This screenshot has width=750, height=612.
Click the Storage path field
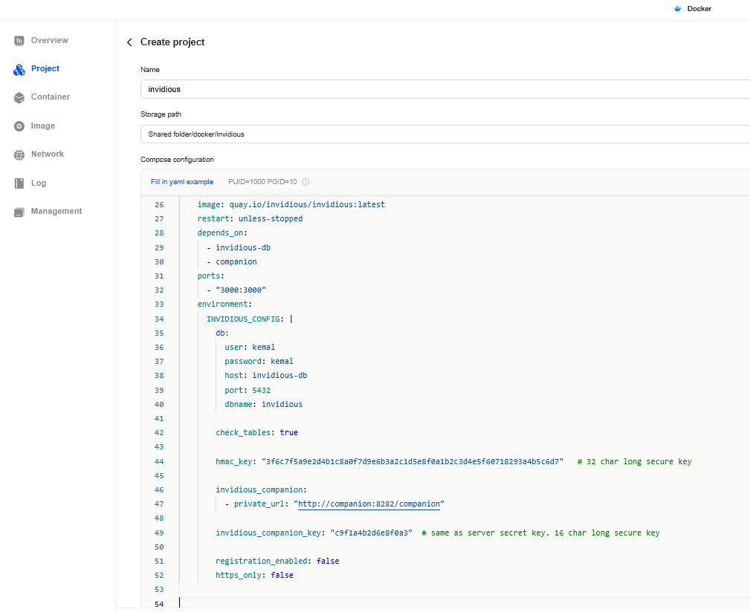point(444,134)
